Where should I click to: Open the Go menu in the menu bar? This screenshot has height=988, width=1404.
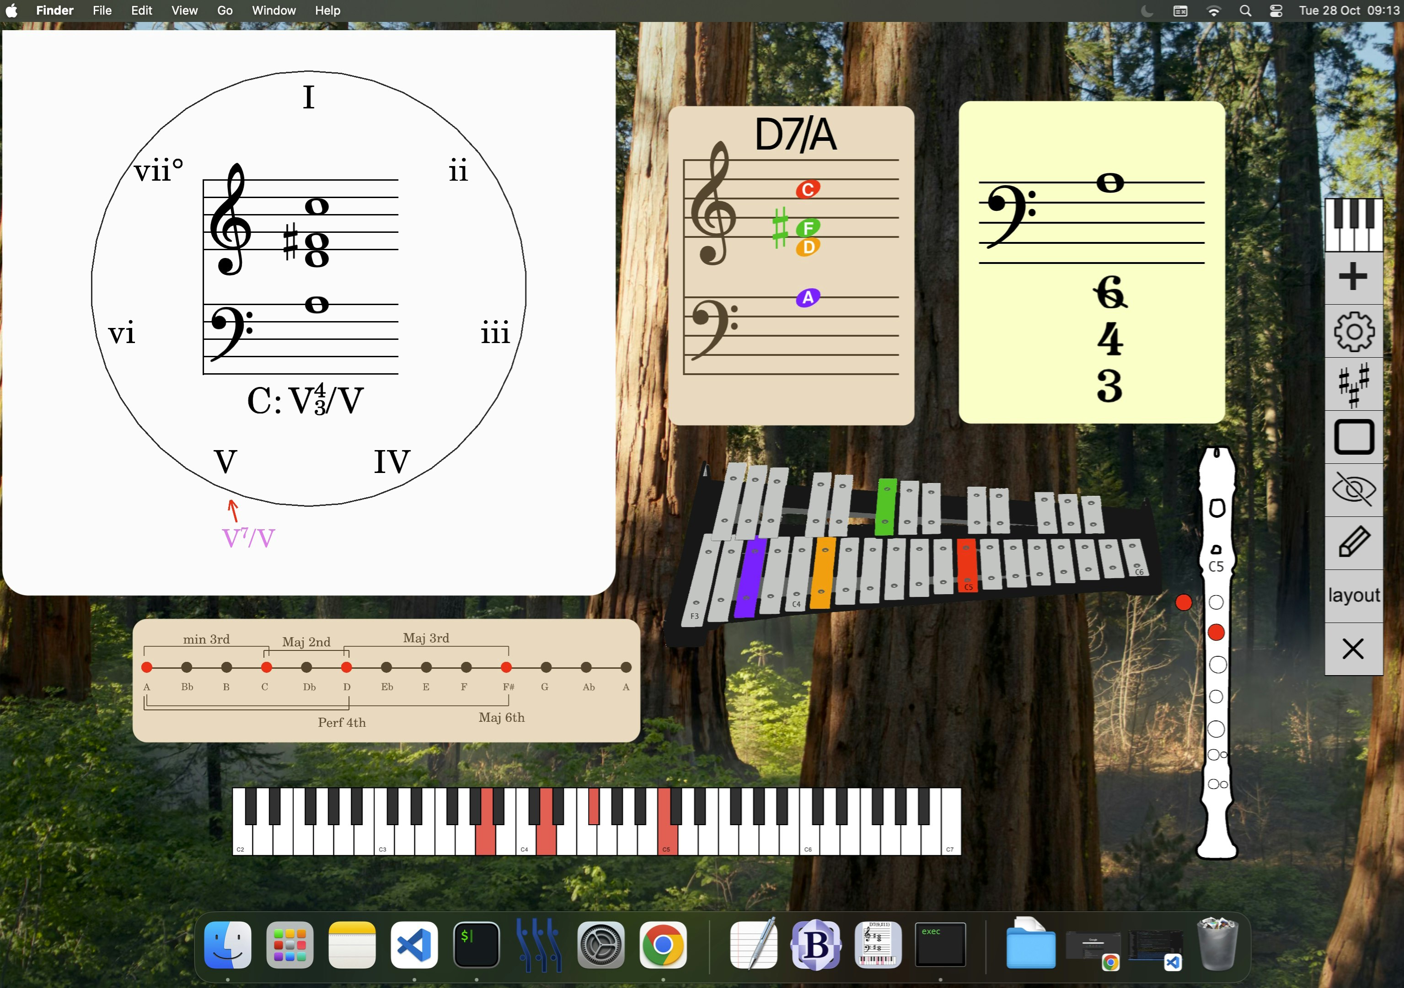tap(225, 11)
